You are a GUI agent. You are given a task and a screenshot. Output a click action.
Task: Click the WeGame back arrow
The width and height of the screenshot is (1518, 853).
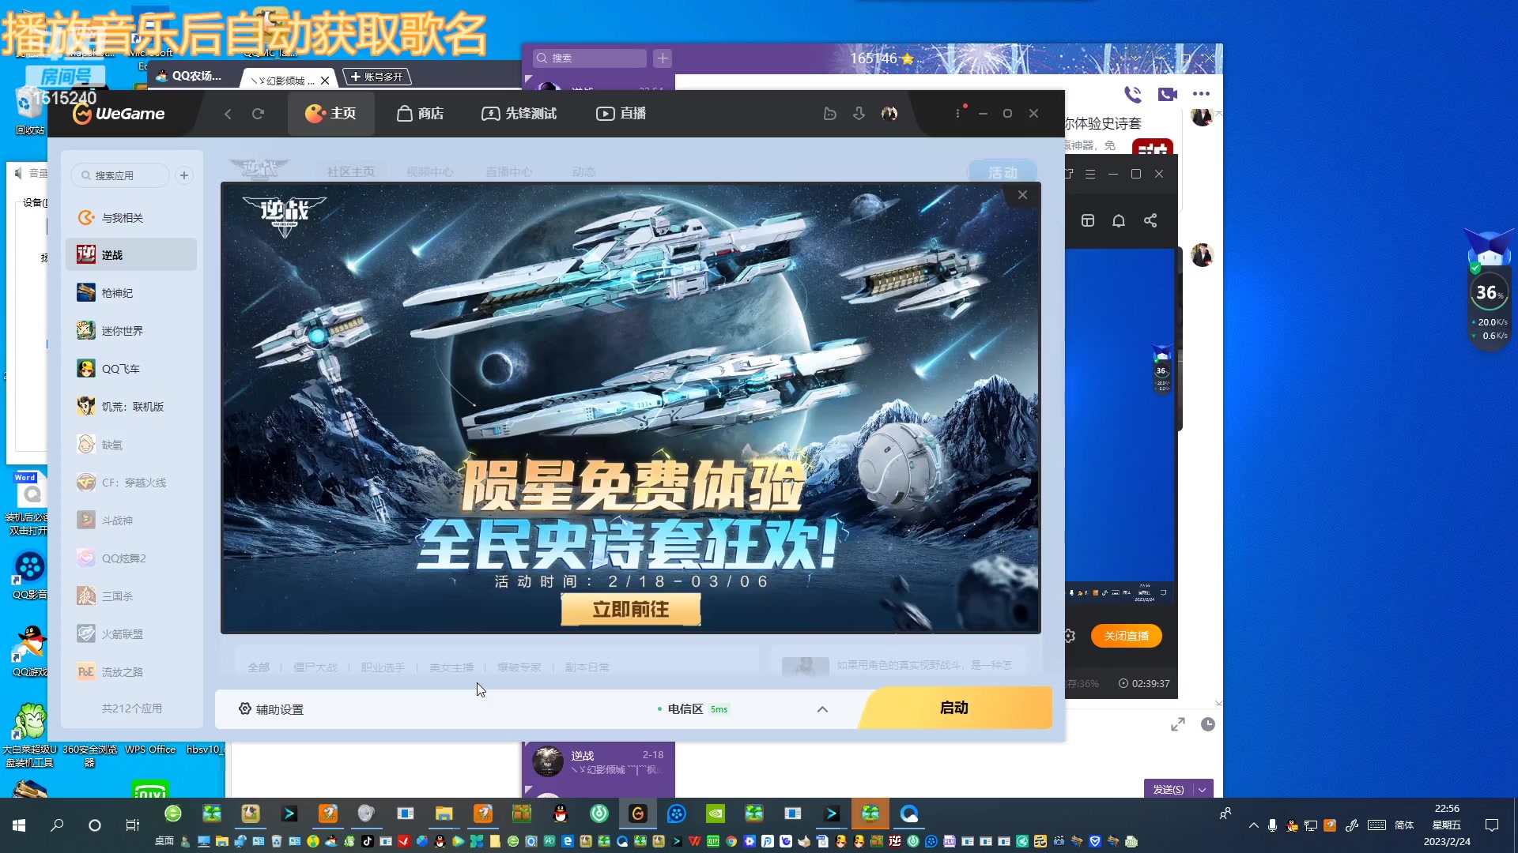[228, 114]
